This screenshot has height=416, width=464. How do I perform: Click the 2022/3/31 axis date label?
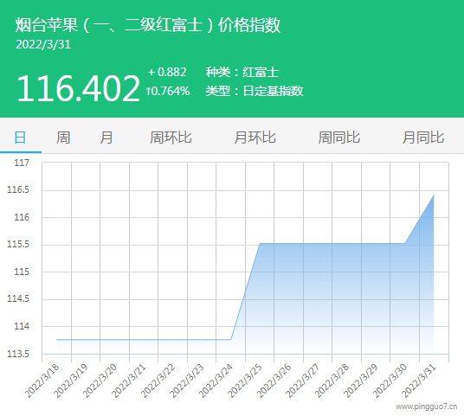click(419, 381)
